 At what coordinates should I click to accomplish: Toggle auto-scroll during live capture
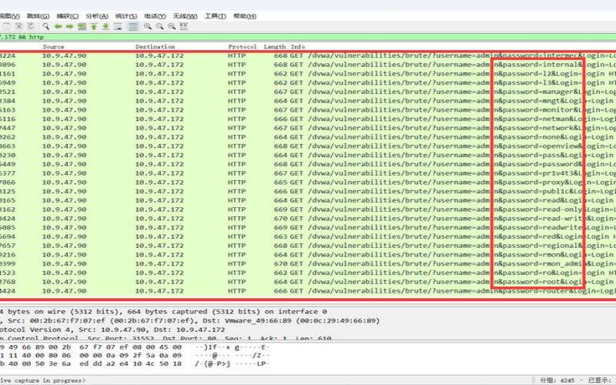[x=119, y=26]
